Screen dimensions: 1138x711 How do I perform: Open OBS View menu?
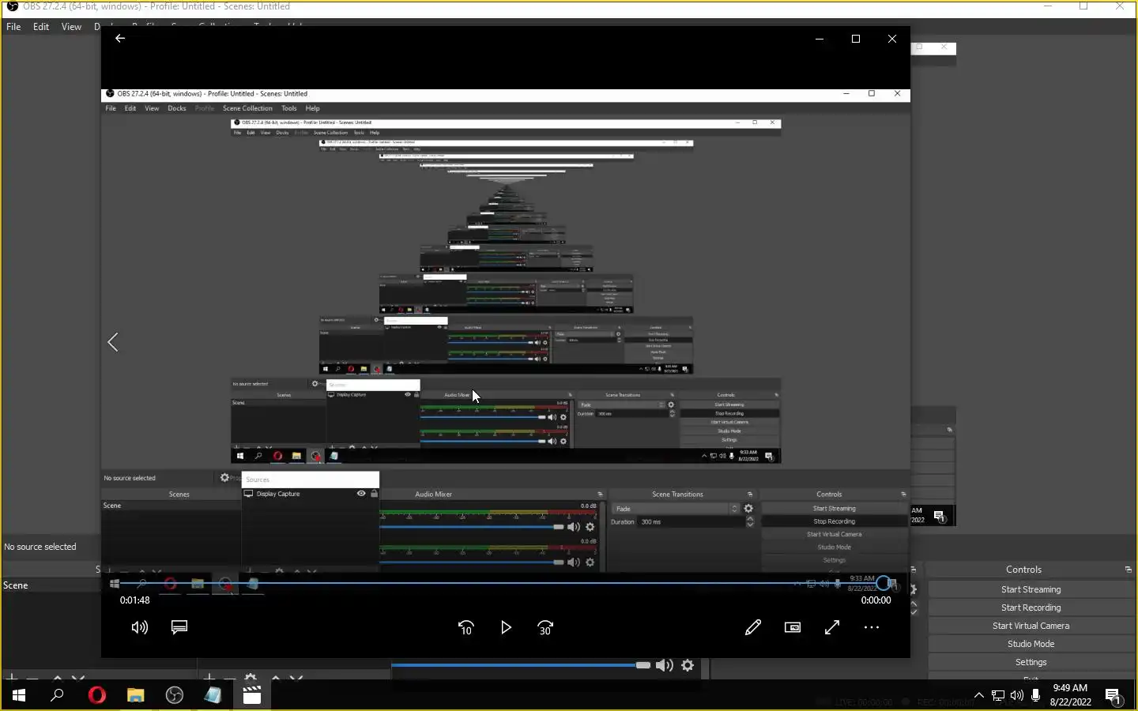[71, 27]
